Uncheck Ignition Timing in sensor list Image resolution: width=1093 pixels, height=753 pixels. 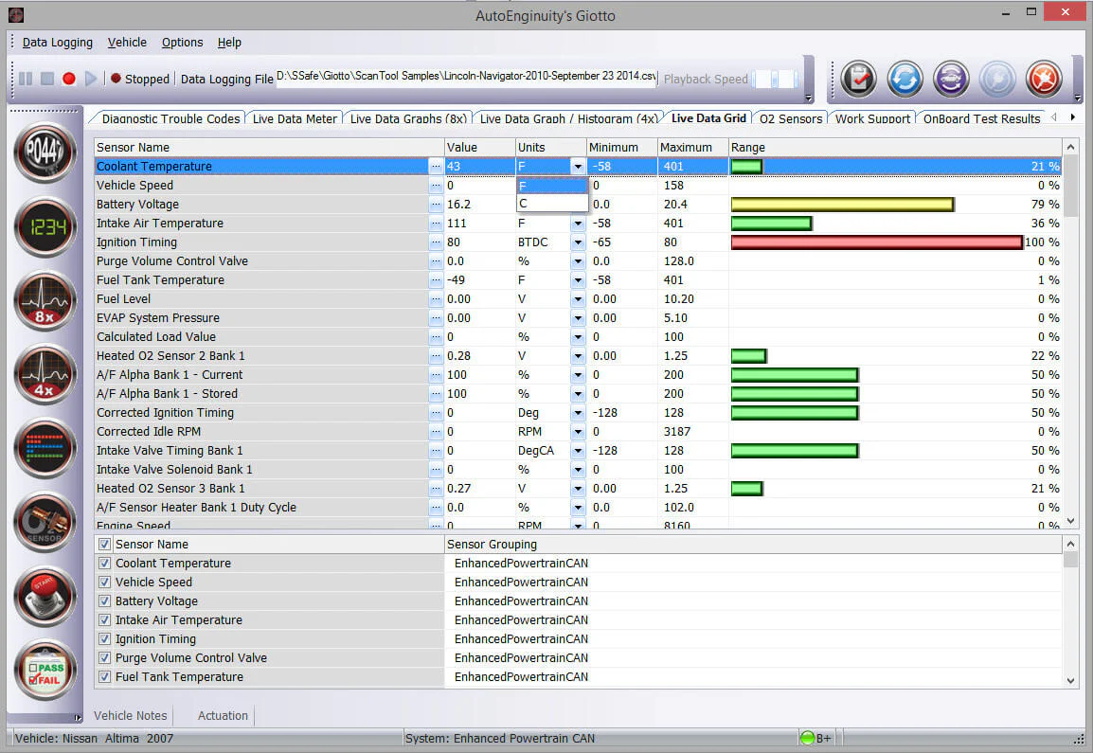[104, 638]
